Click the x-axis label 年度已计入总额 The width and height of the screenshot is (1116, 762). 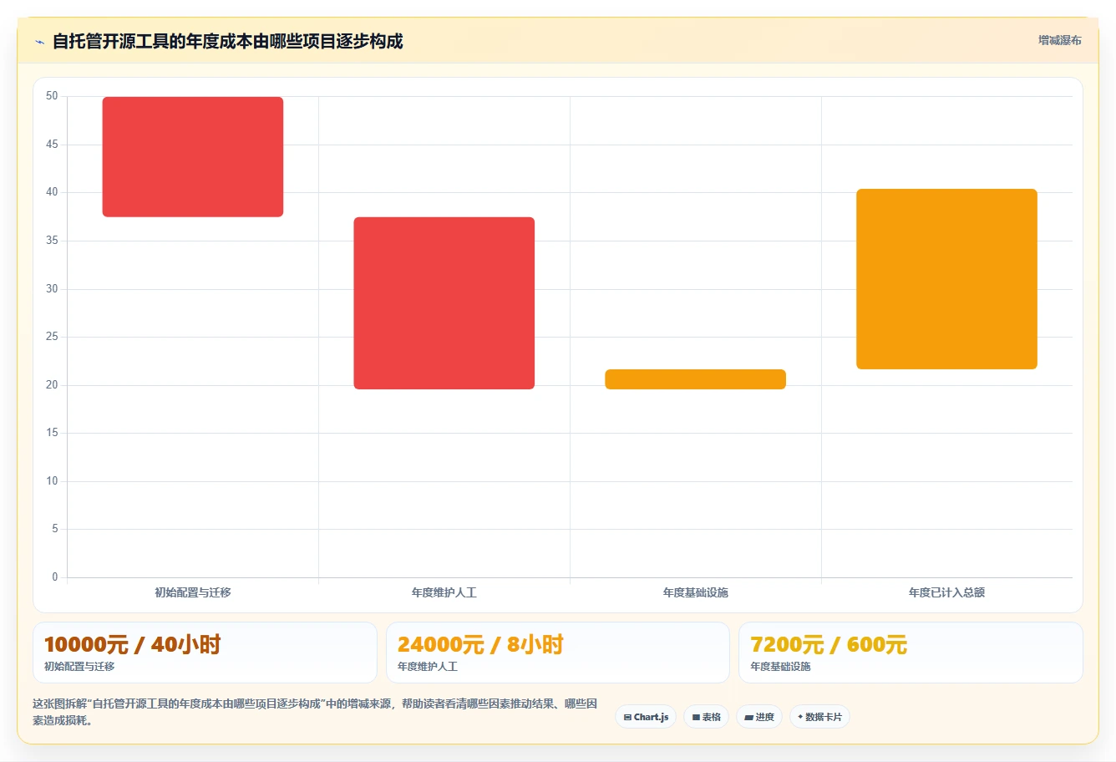pyautogui.click(x=946, y=592)
